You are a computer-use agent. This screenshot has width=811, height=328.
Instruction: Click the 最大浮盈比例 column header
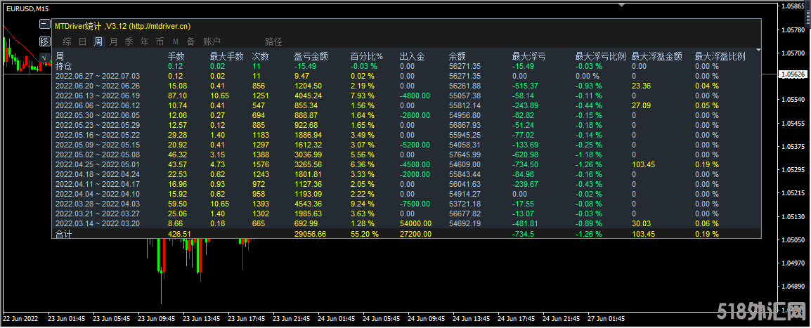[x=720, y=57]
